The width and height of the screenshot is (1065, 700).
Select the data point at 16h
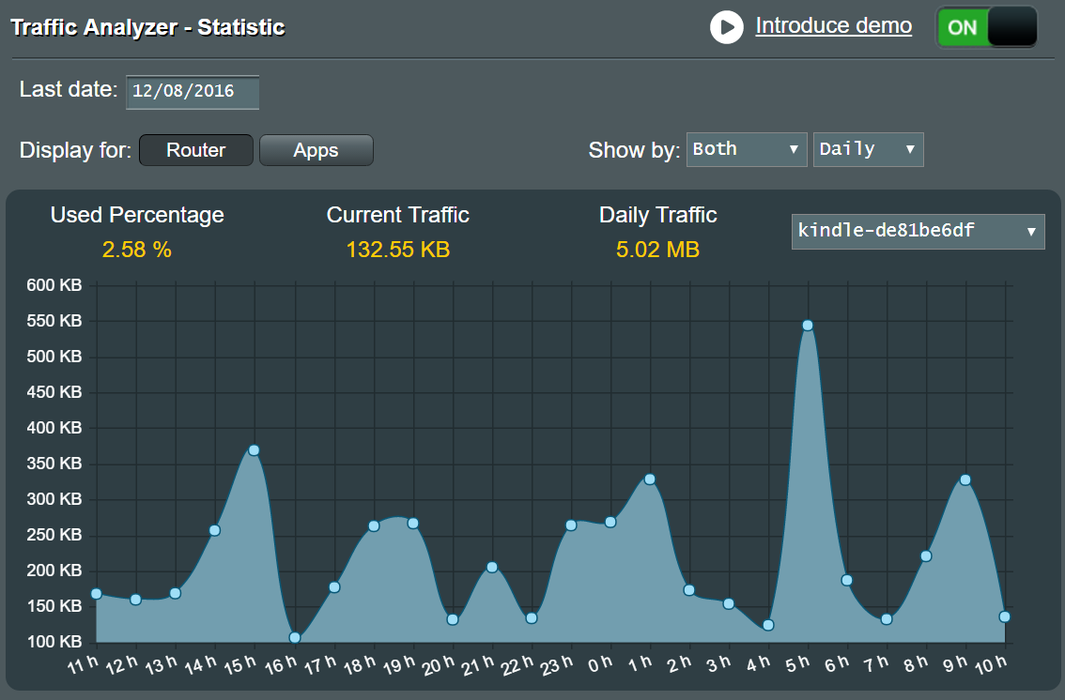pos(295,638)
